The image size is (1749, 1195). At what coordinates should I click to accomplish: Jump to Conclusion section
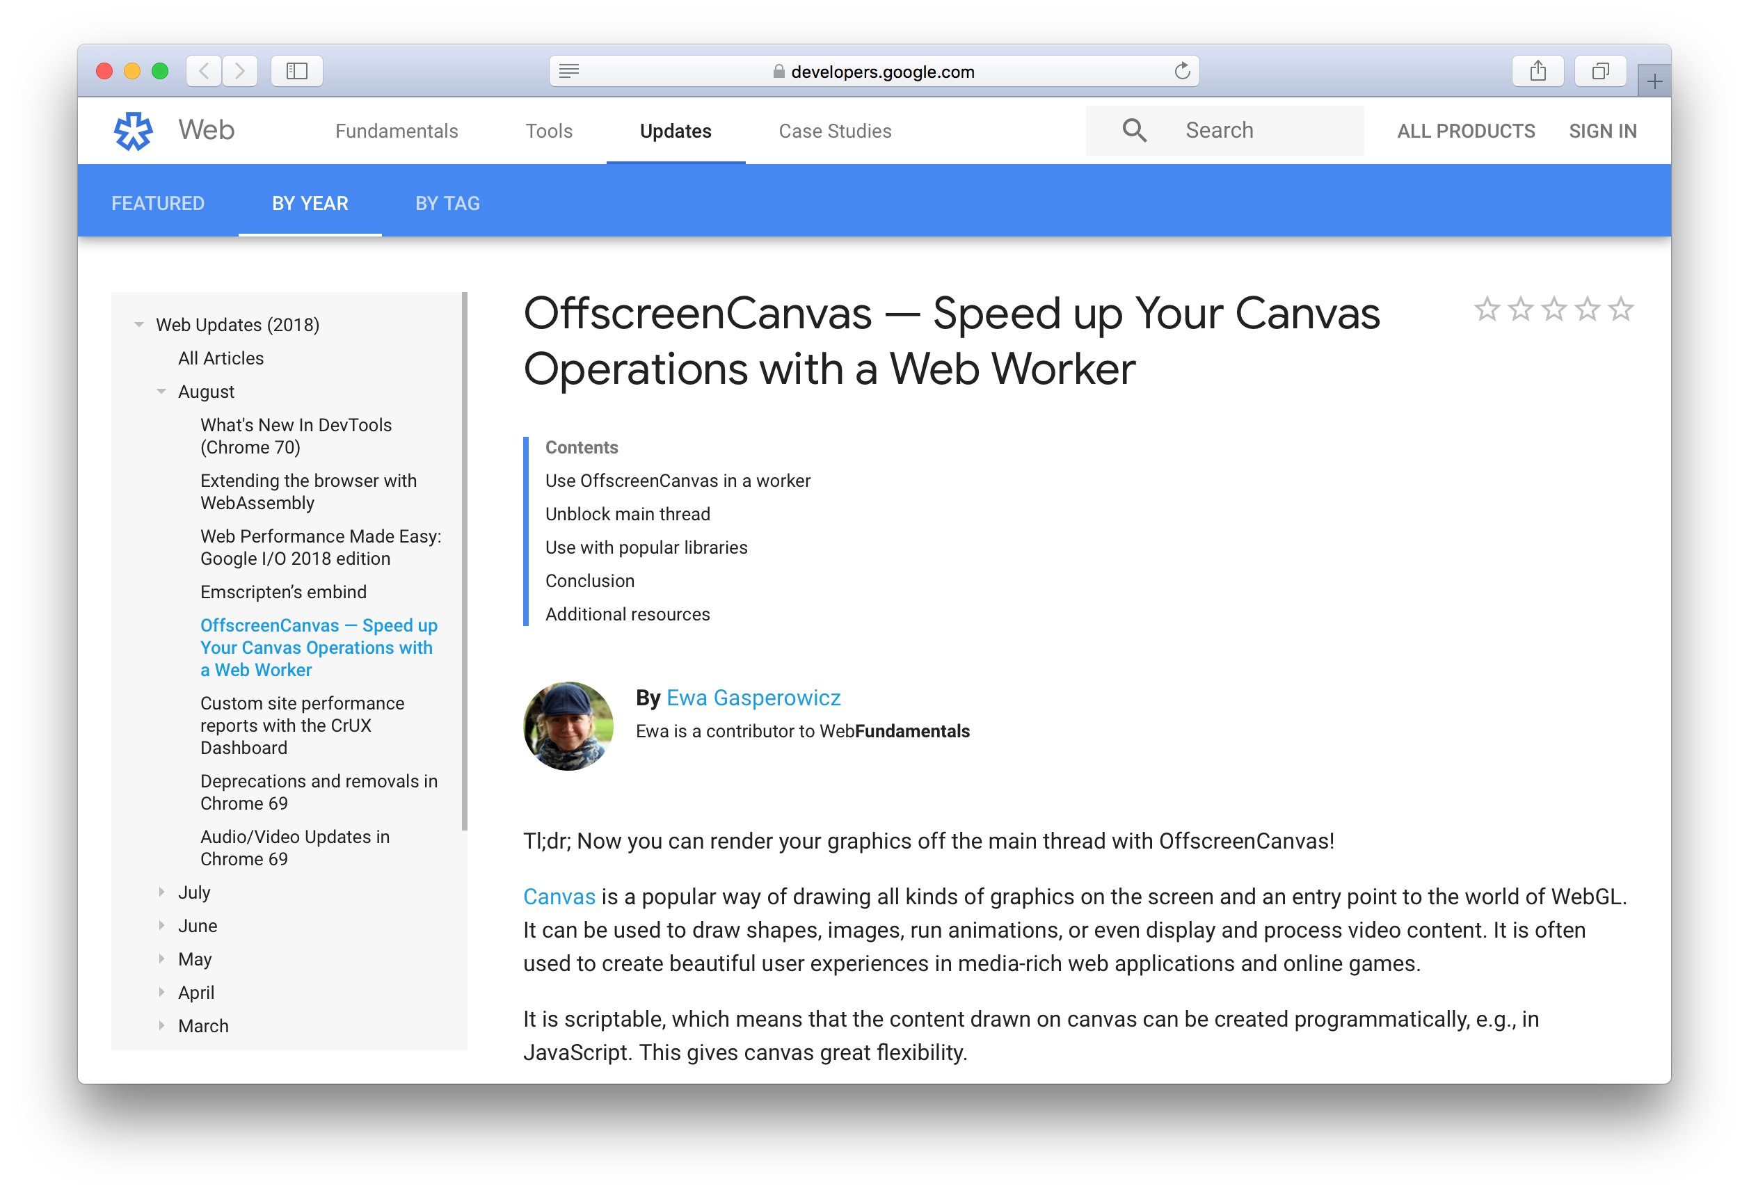pos(589,580)
